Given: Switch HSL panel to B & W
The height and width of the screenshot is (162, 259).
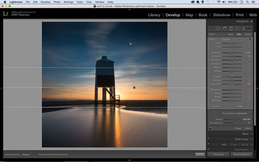Looking at the screenshot, I should (245, 144).
